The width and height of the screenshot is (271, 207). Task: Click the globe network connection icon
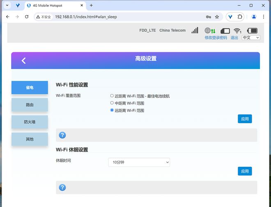210,31
